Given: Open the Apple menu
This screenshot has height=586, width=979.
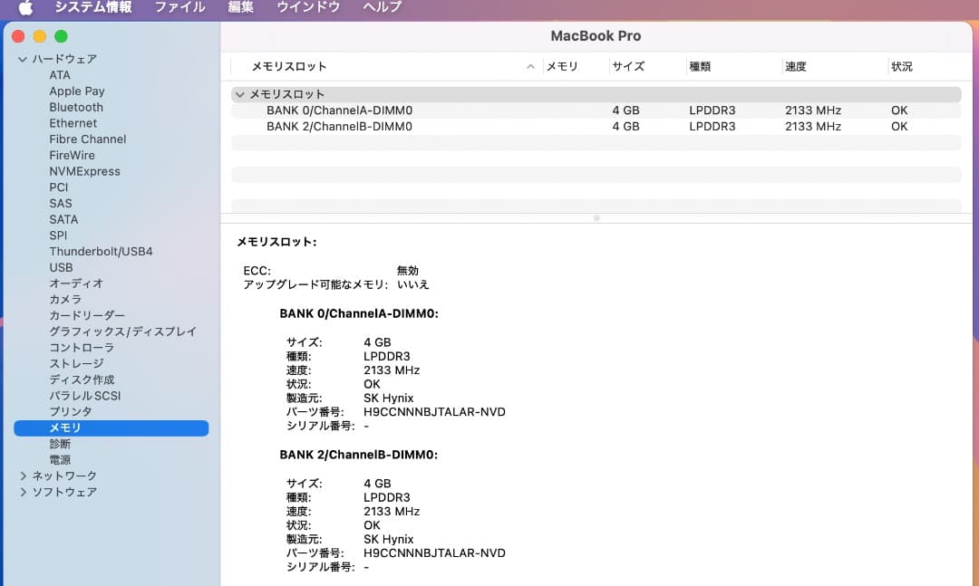Looking at the screenshot, I should click(24, 8).
